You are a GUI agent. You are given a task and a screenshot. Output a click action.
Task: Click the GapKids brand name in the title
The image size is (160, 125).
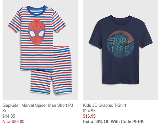10,105
